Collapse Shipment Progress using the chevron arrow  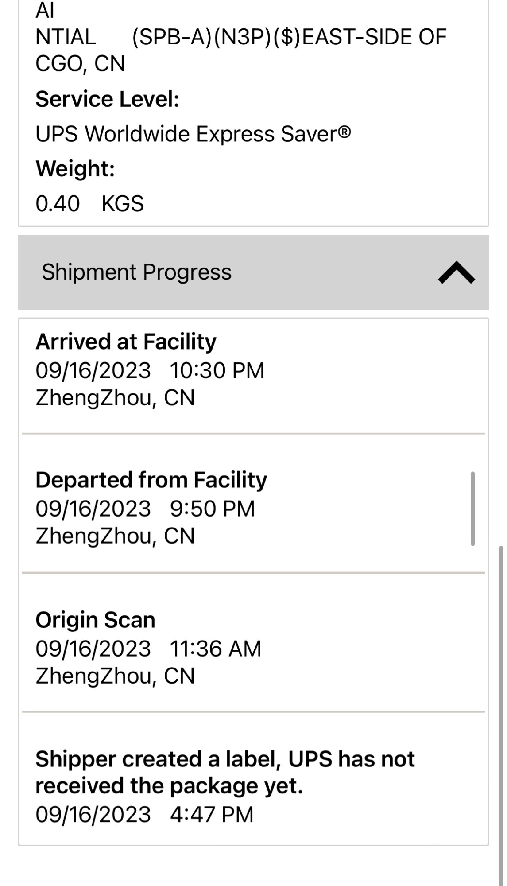pos(456,272)
